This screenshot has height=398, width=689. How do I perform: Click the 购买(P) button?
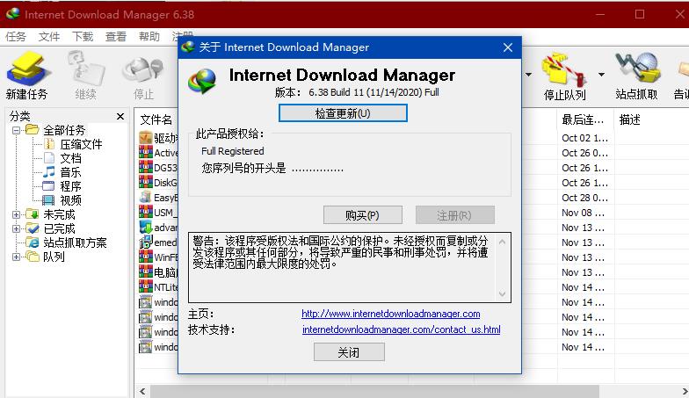pyautogui.click(x=362, y=215)
